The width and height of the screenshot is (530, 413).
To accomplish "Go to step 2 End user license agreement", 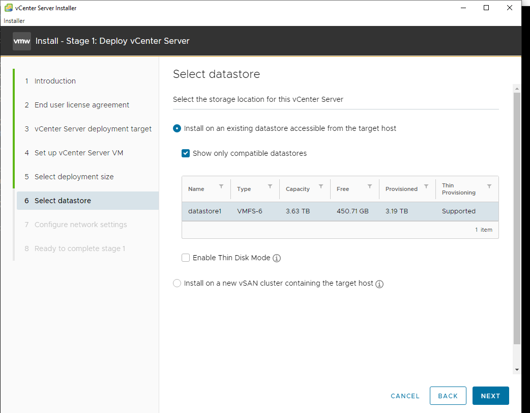I will (x=82, y=105).
